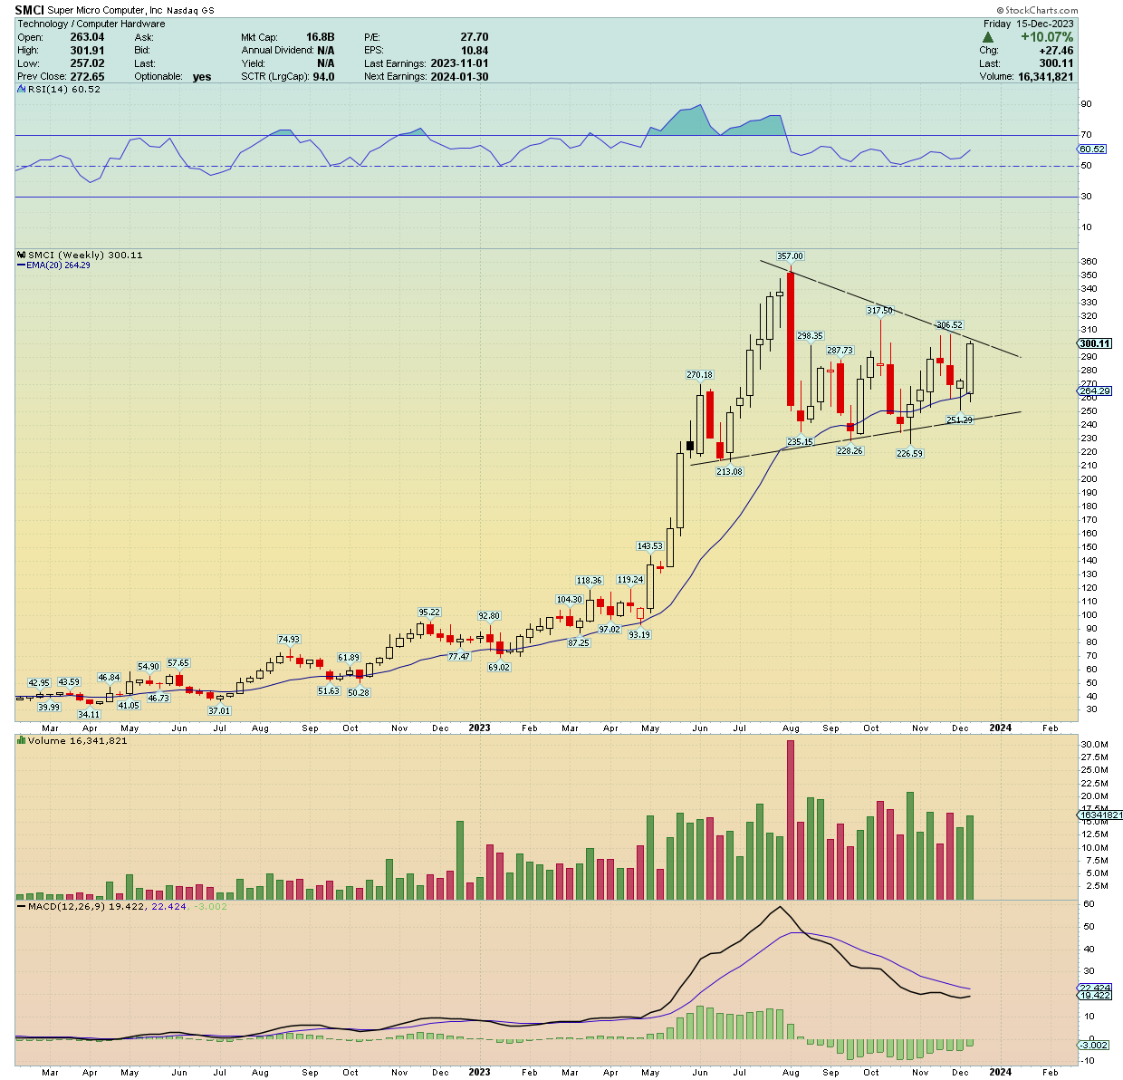Click the SCTR (LrgCap) value 94.0
The height and width of the screenshot is (1080, 1123).
[322, 77]
